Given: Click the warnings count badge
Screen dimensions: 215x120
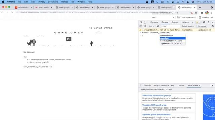Looking at the screenshot, I should coord(198,22).
